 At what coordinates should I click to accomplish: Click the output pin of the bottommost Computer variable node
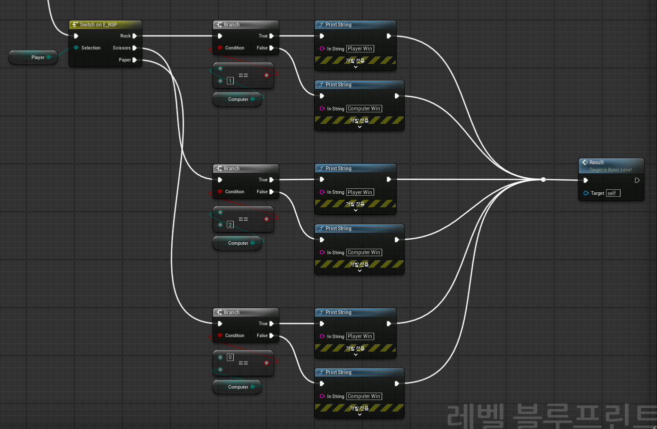pos(253,387)
